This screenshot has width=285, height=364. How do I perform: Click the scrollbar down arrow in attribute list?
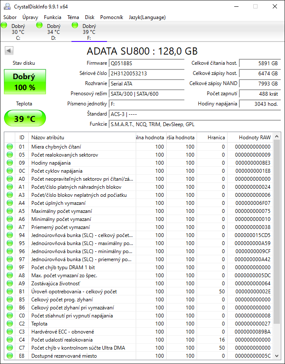pos(277,356)
